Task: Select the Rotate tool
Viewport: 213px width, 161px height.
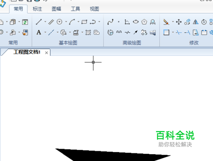Action: tap(204, 22)
